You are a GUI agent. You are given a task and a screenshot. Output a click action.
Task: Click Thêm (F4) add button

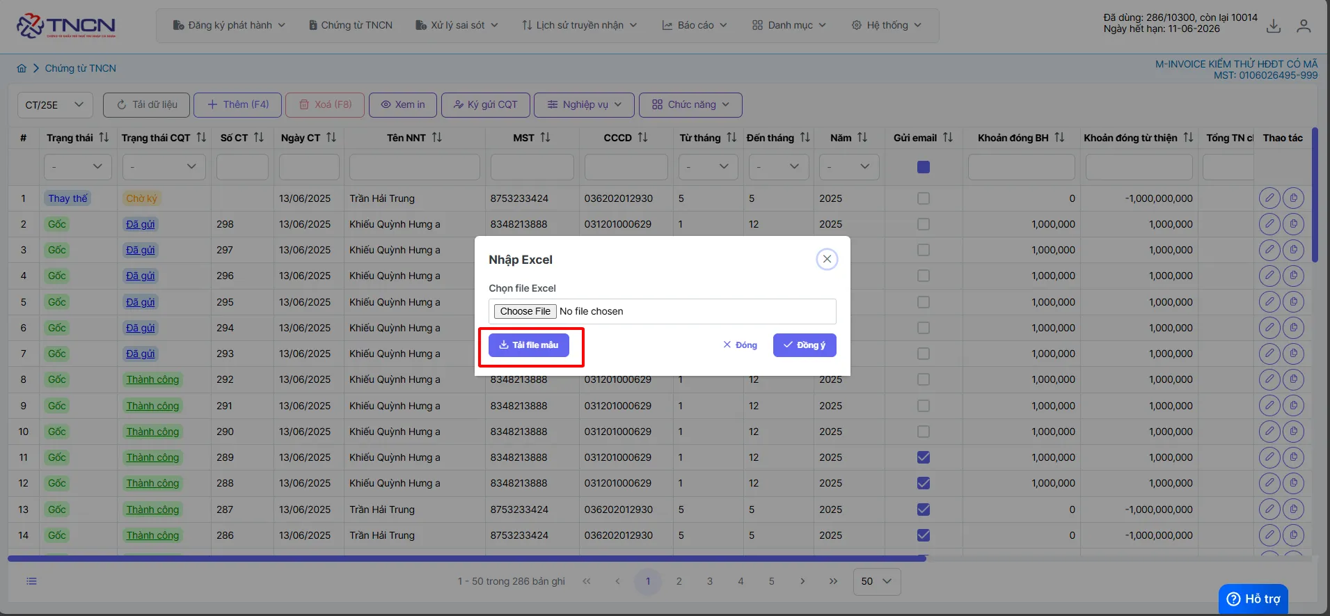point(237,105)
